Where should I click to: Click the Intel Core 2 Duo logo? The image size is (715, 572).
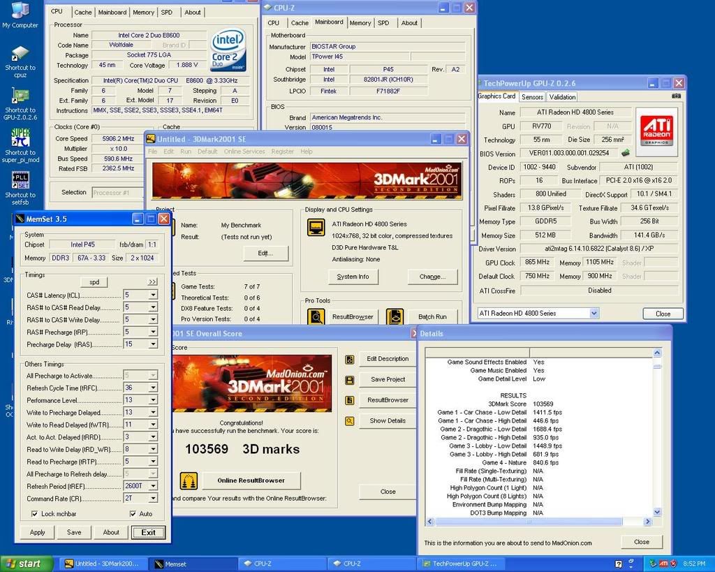point(228,50)
